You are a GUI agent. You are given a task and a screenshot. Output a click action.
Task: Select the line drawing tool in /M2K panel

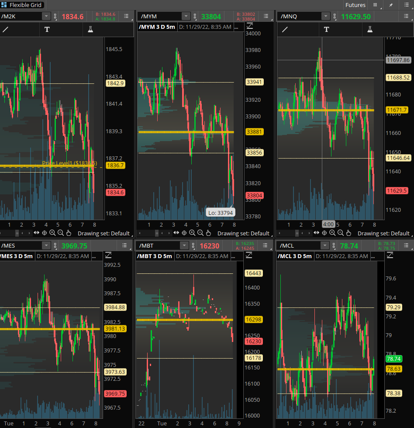tap(5, 30)
